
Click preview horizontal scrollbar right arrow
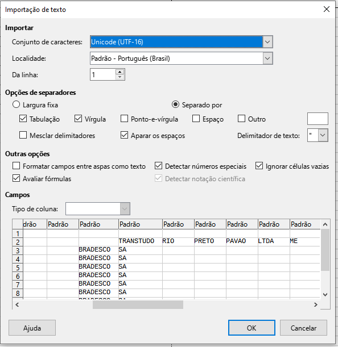315,305
